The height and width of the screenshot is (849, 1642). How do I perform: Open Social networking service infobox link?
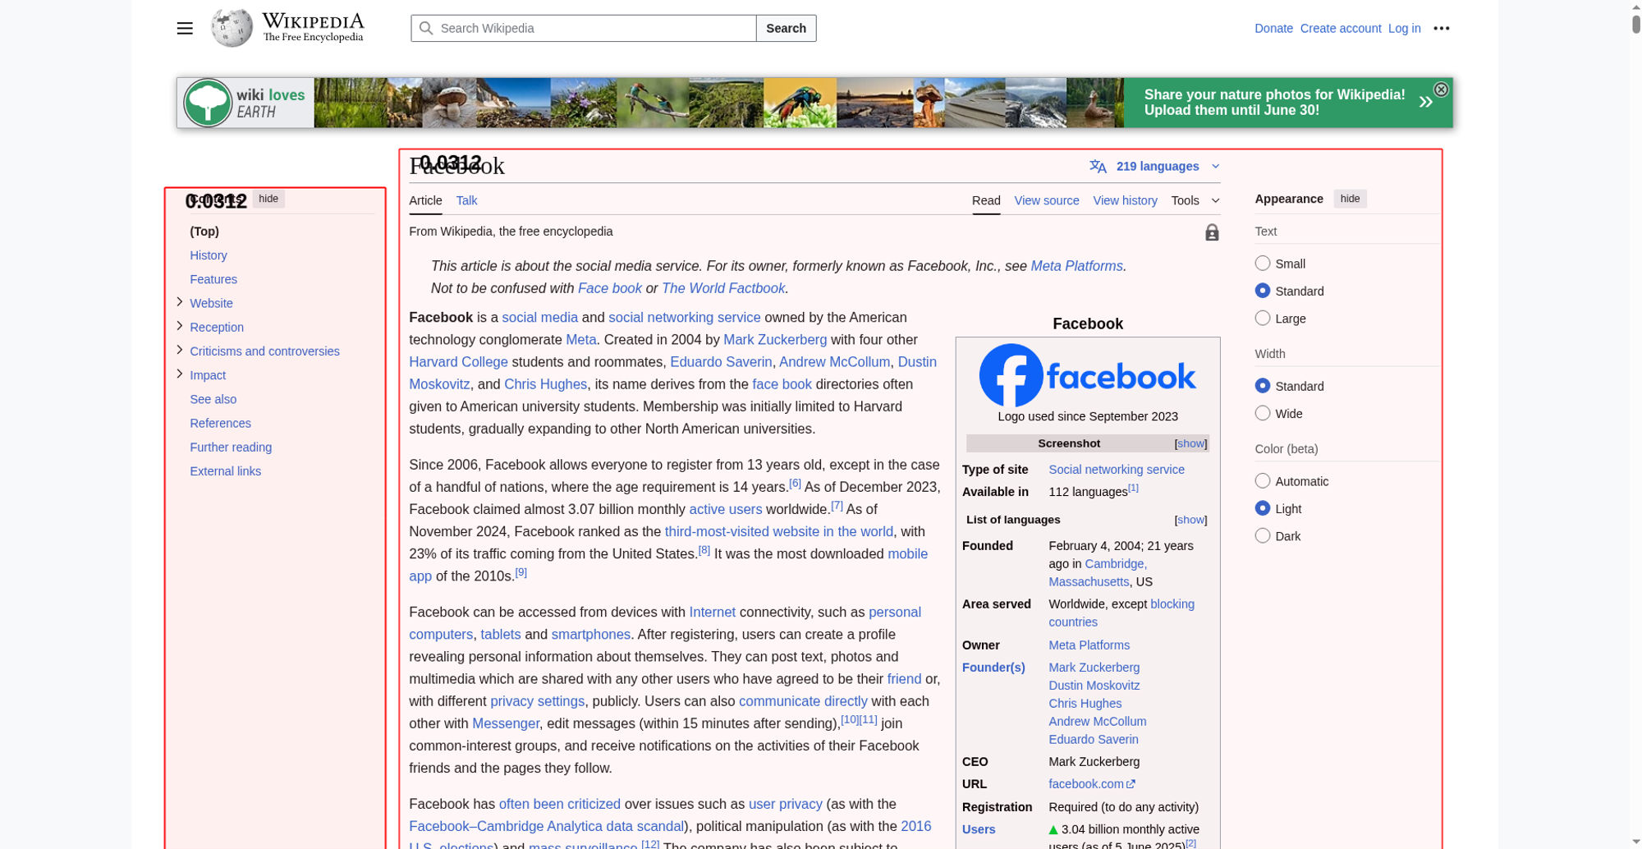pyautogui.click(x=1117, y=470)
